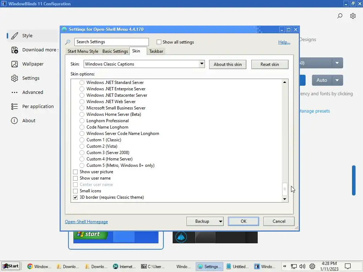Screen dimensions: 363x272
Task: Open the Help link
Action: (284, 42)
